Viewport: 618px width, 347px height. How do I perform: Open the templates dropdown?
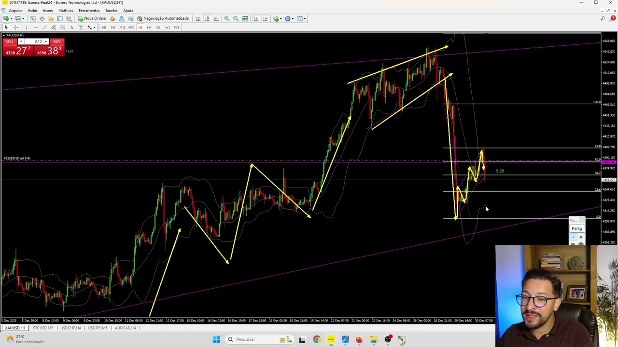point(301,18)
